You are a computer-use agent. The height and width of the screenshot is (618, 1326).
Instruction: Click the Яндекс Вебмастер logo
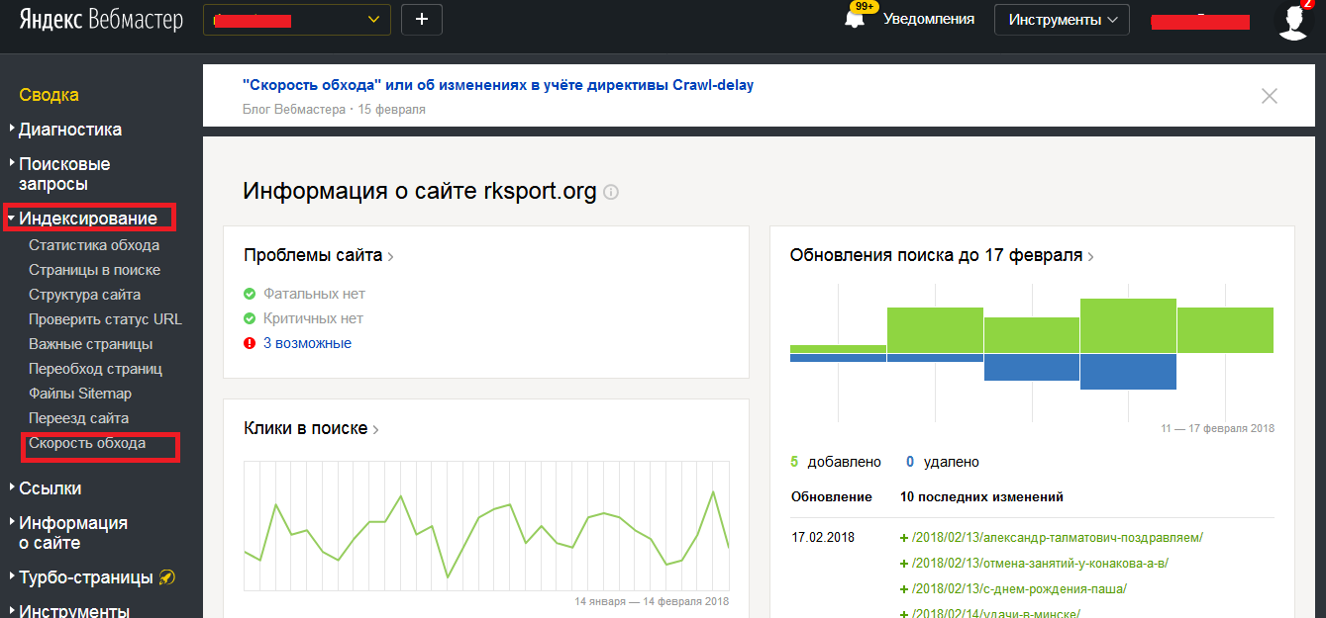pyautogui.click(x=101, y=20)
